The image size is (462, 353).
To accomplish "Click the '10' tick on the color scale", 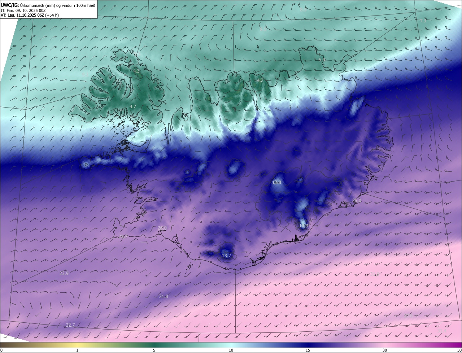I will [x=231, y=350].
